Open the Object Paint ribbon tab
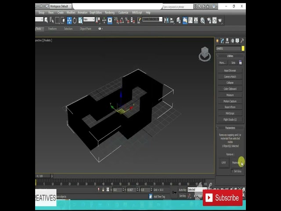Viewport: 281px width, 211px height. (86, 29)
